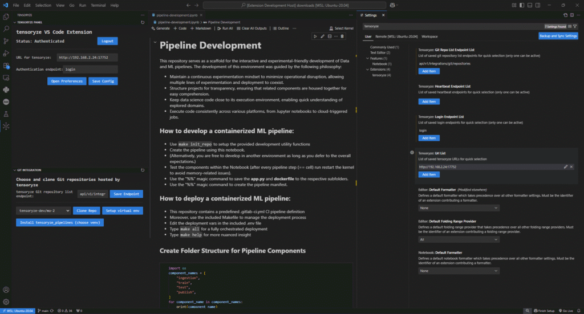
Task: Click Run All in notebook toolbar
Action: [x=225, y=28]
